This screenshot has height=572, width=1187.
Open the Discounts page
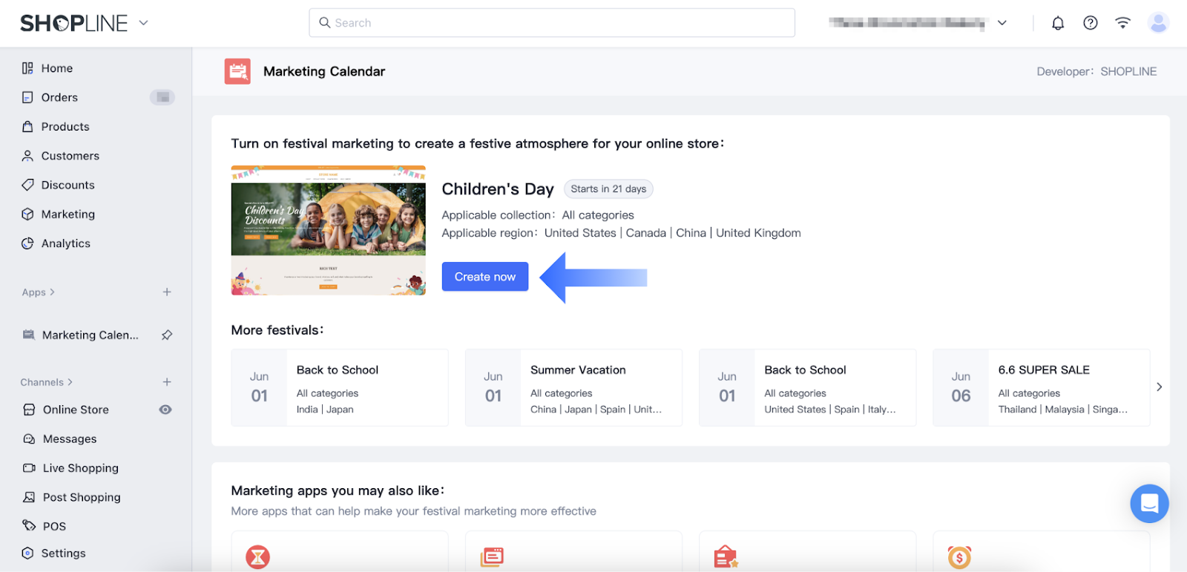(x=68, y=185)
